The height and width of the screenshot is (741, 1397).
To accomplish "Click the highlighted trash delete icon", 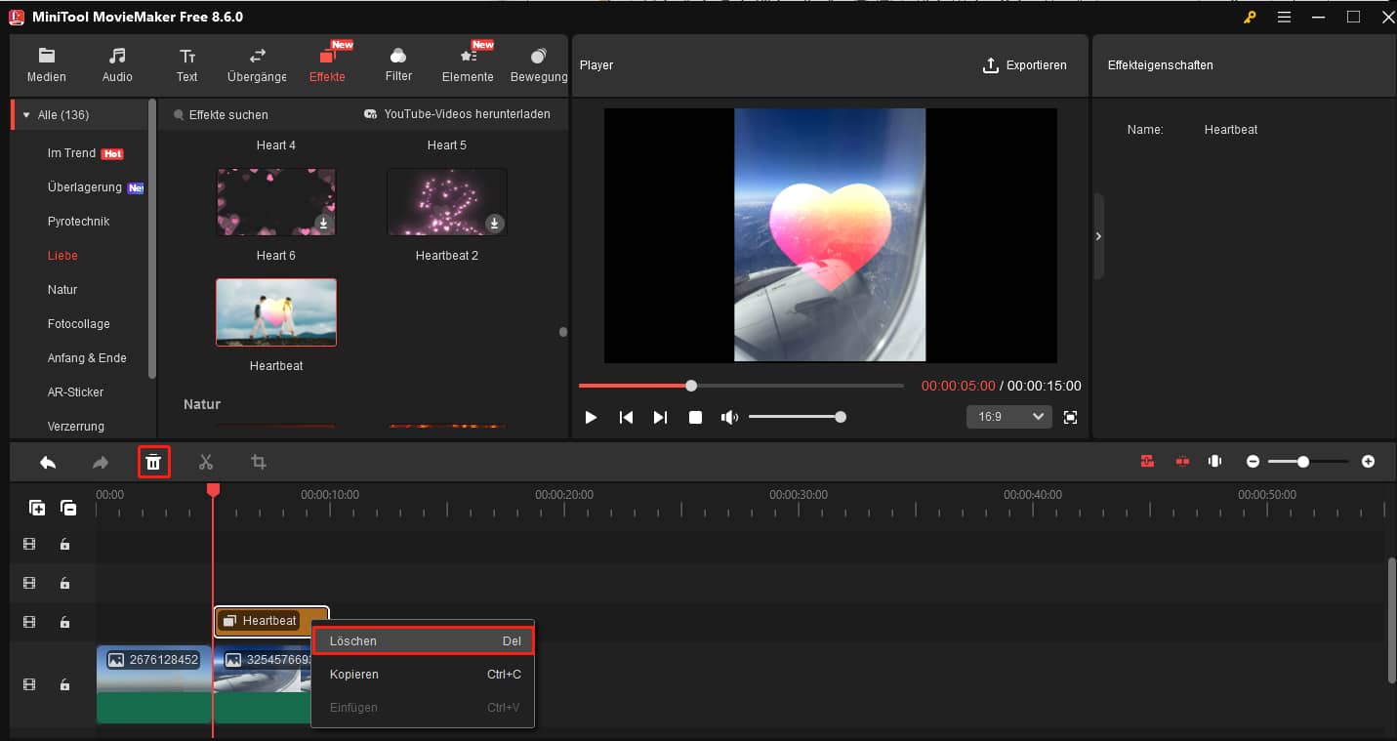I will click(153, 461).
